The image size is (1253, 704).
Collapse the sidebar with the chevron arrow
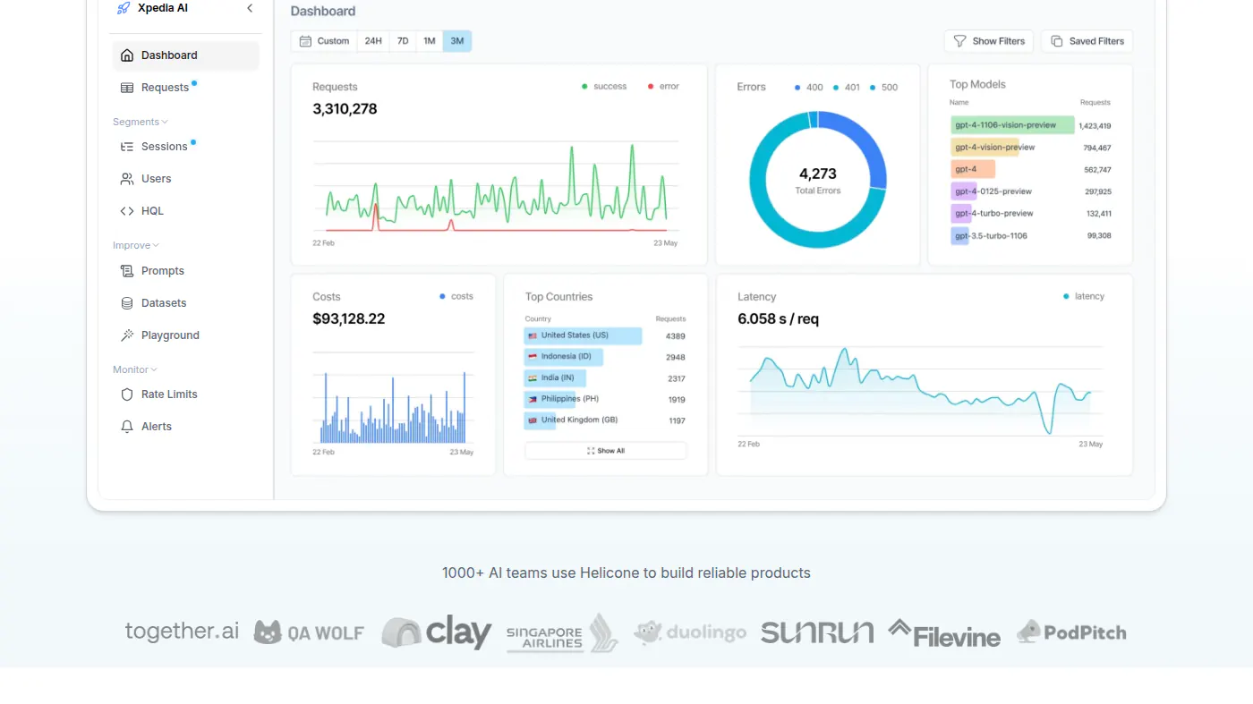point(250,8)
